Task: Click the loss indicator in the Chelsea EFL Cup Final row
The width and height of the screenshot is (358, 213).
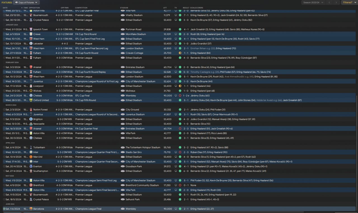Action: coord(180,95)
